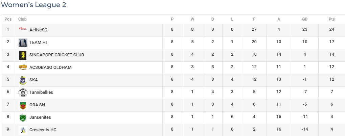Open the Singapore Cricket Club lion crest
345x136 pixels.
point(23,55)
